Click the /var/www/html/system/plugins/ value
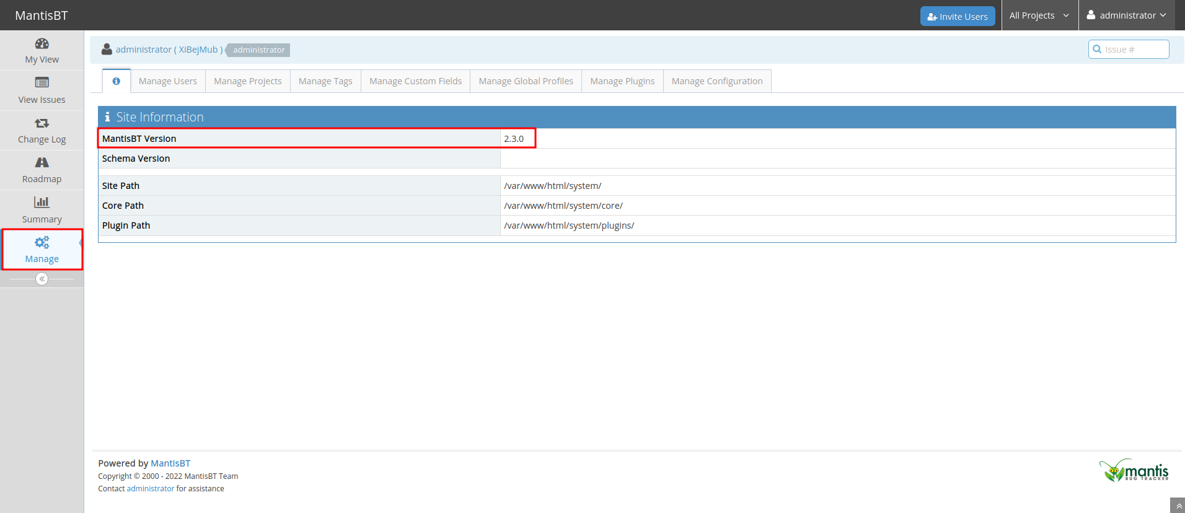1185x513 pixels. [x=569, y=226]
